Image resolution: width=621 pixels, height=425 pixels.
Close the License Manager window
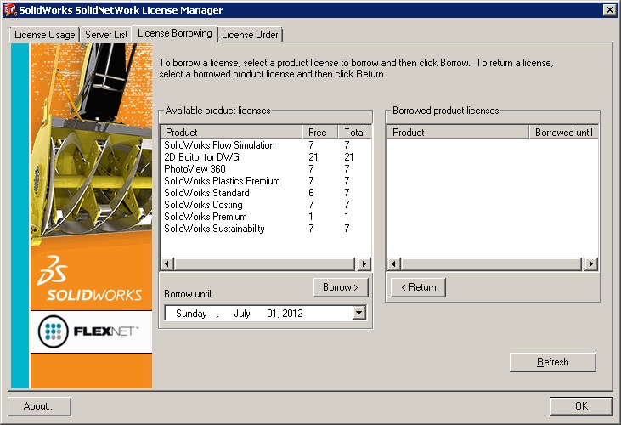pyautogui.click(x=609, y=9)
